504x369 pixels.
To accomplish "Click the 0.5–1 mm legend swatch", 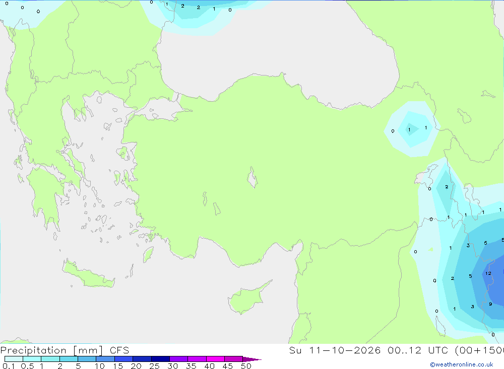I will click(x=32, y=359).
